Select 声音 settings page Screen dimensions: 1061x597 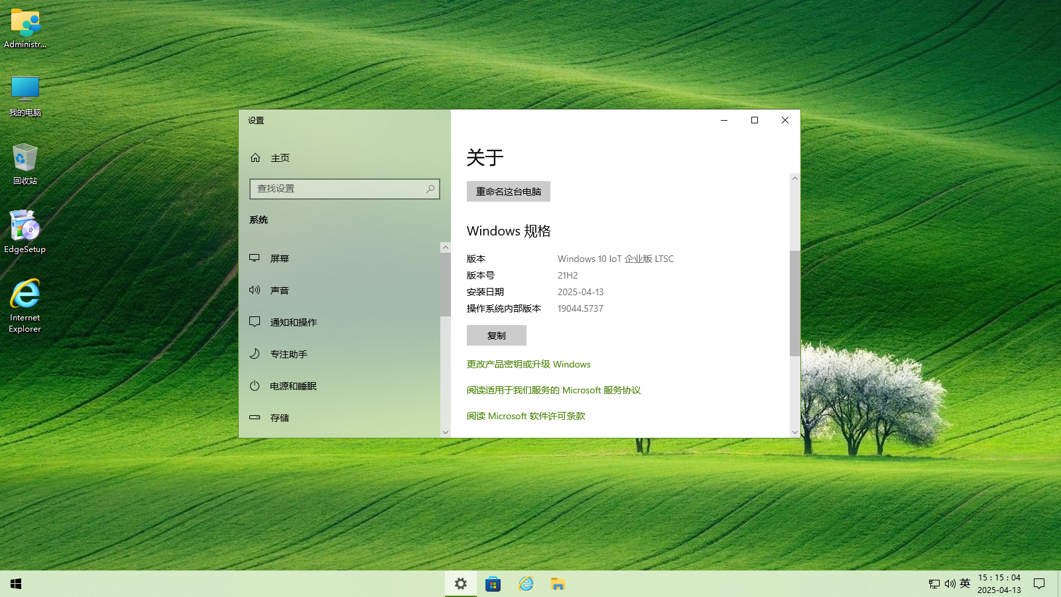[339, 290]
